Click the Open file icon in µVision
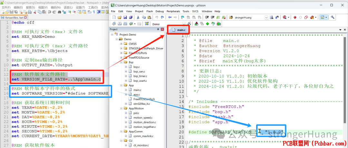This screenshot has width=348, height=148. pyautogui.click(x=120, y=17)
